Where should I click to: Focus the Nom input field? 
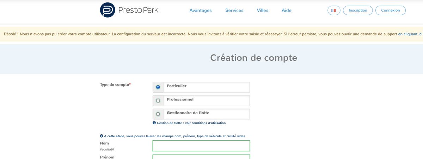pyautogui.click(x=201, y=146)
